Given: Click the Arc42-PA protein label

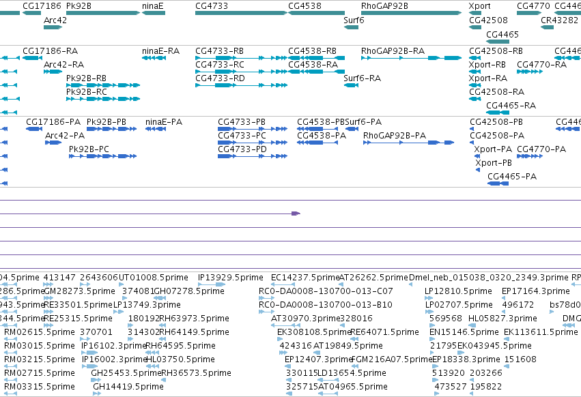Looking at the screenshot, I should coord(65,136).
